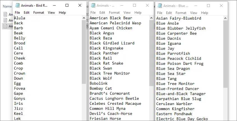237x121 pixels.
Task: Place cursor on the Blue Parrotfish line
Action: [x=173, y=53]
